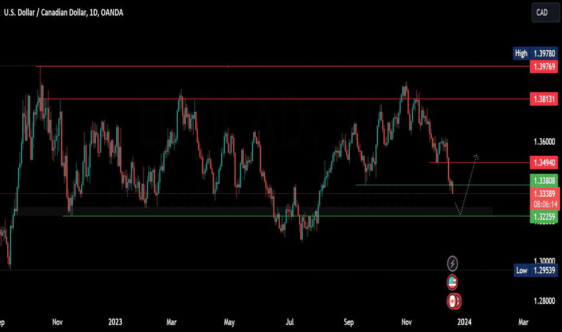The image size is (562, 332).
Task: Click the Mar label left of May
Action: click(x=171, y=322)
